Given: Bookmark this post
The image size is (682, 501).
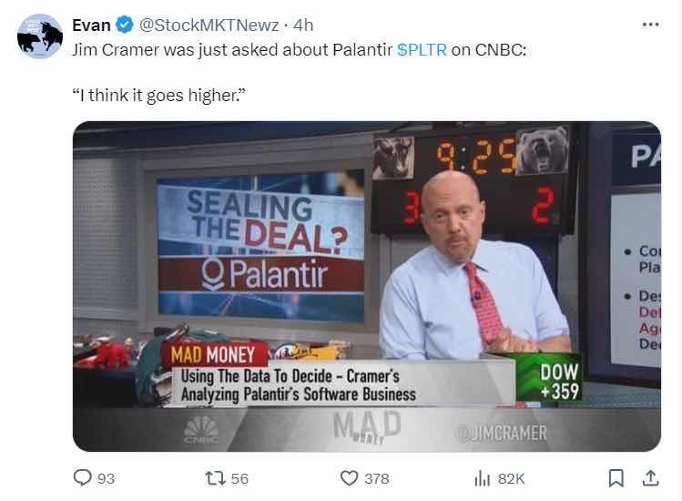Looking at the screenshot, I should pos(616,478).
